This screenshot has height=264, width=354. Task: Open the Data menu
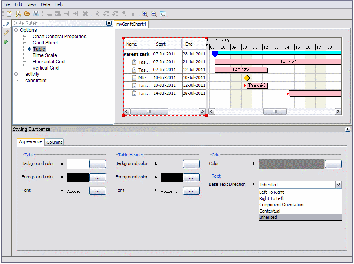click(x=46, y=4)
